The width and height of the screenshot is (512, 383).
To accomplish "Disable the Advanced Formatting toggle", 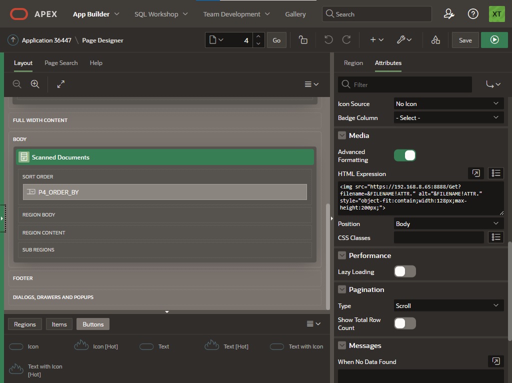I will pyautogui.click(x=404, y=155).
